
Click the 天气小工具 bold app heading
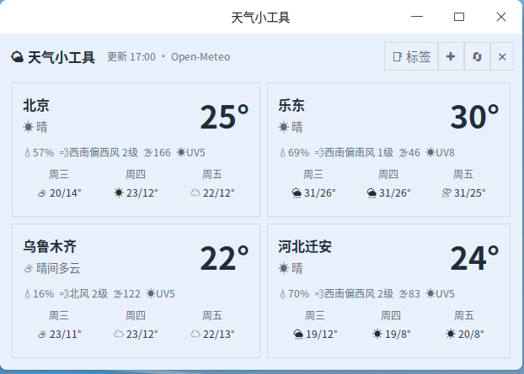coord(61,57)
